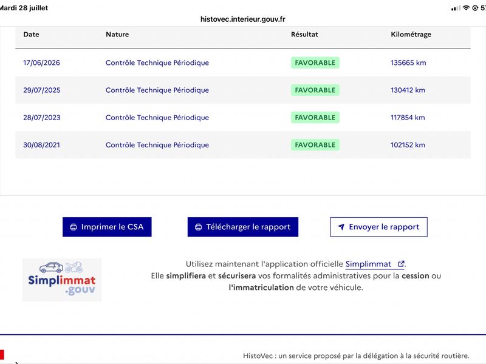Viewport: 486px width, 364px height.
Task: Open the Simplimmat application link
Action: [368, 264]
